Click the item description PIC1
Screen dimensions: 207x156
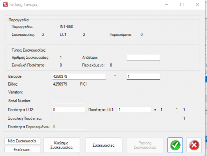click(x=84, y=84)
